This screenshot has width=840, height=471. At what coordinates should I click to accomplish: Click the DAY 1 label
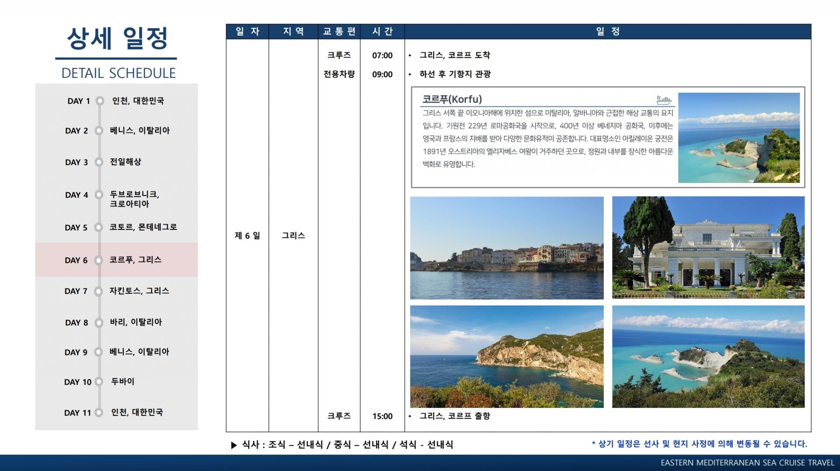[79, 101]
